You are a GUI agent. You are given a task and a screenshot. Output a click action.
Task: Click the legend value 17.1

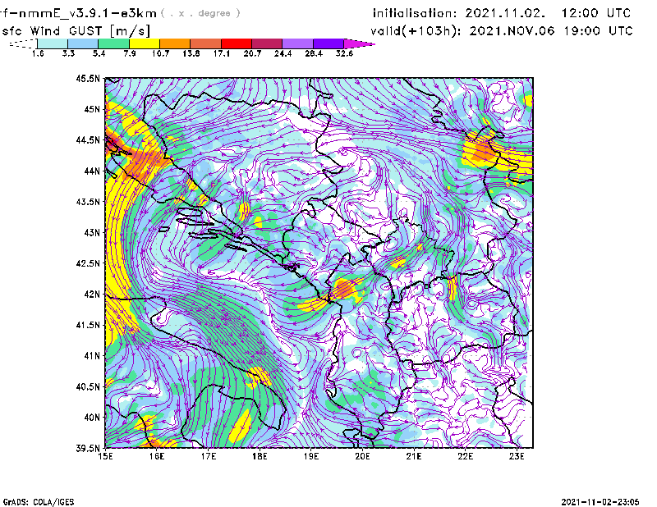pos(222,53)
